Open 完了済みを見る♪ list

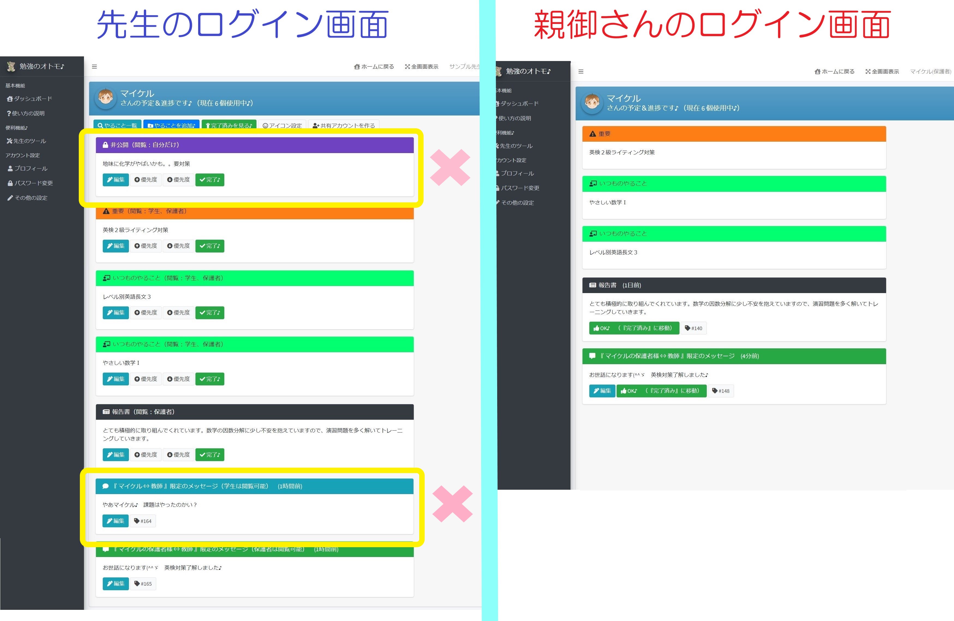229,125
